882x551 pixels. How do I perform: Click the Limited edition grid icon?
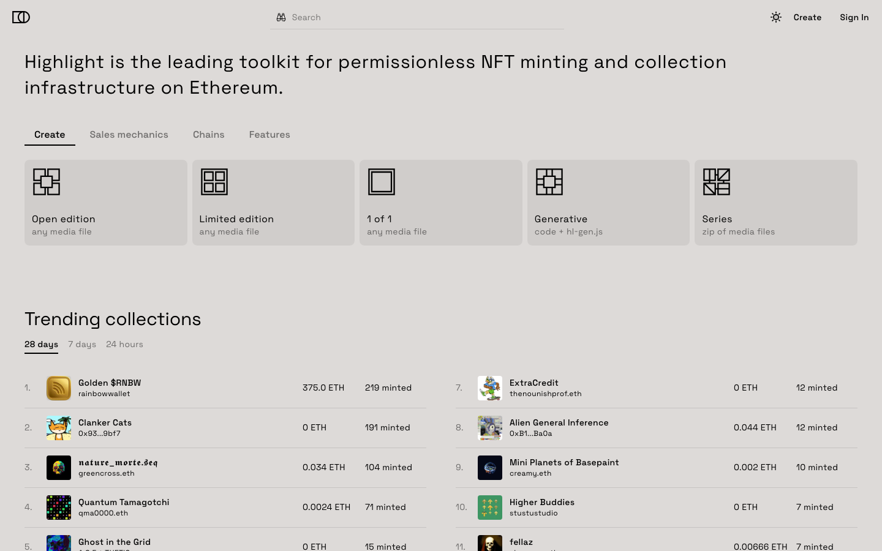pyautogui.click(x=214, y=182)
